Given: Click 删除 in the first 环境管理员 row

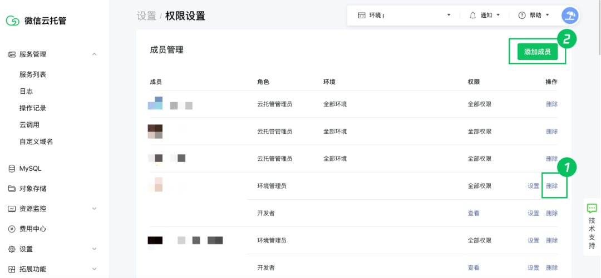Looking at the screenshot, I should pos(552,186).
